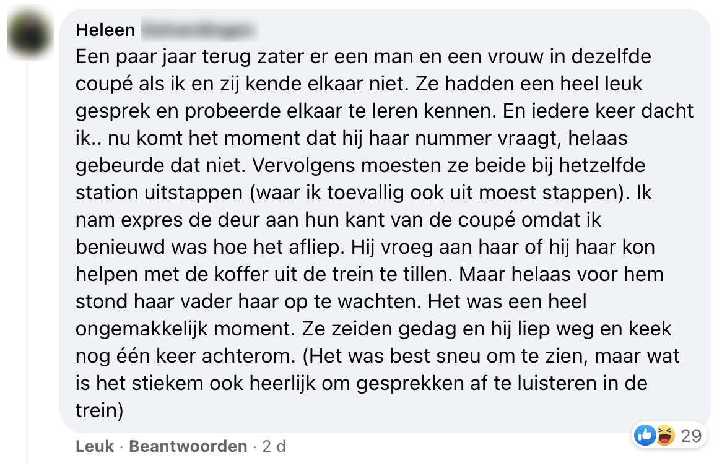The height and width of the screenshot is (463, 722).
Task: Click the blue thumbs-up reaction icon
Action: tap(645, 436)
